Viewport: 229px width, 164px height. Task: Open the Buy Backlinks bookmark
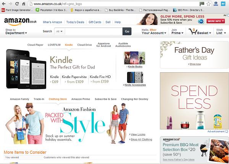tap(120, 10)
